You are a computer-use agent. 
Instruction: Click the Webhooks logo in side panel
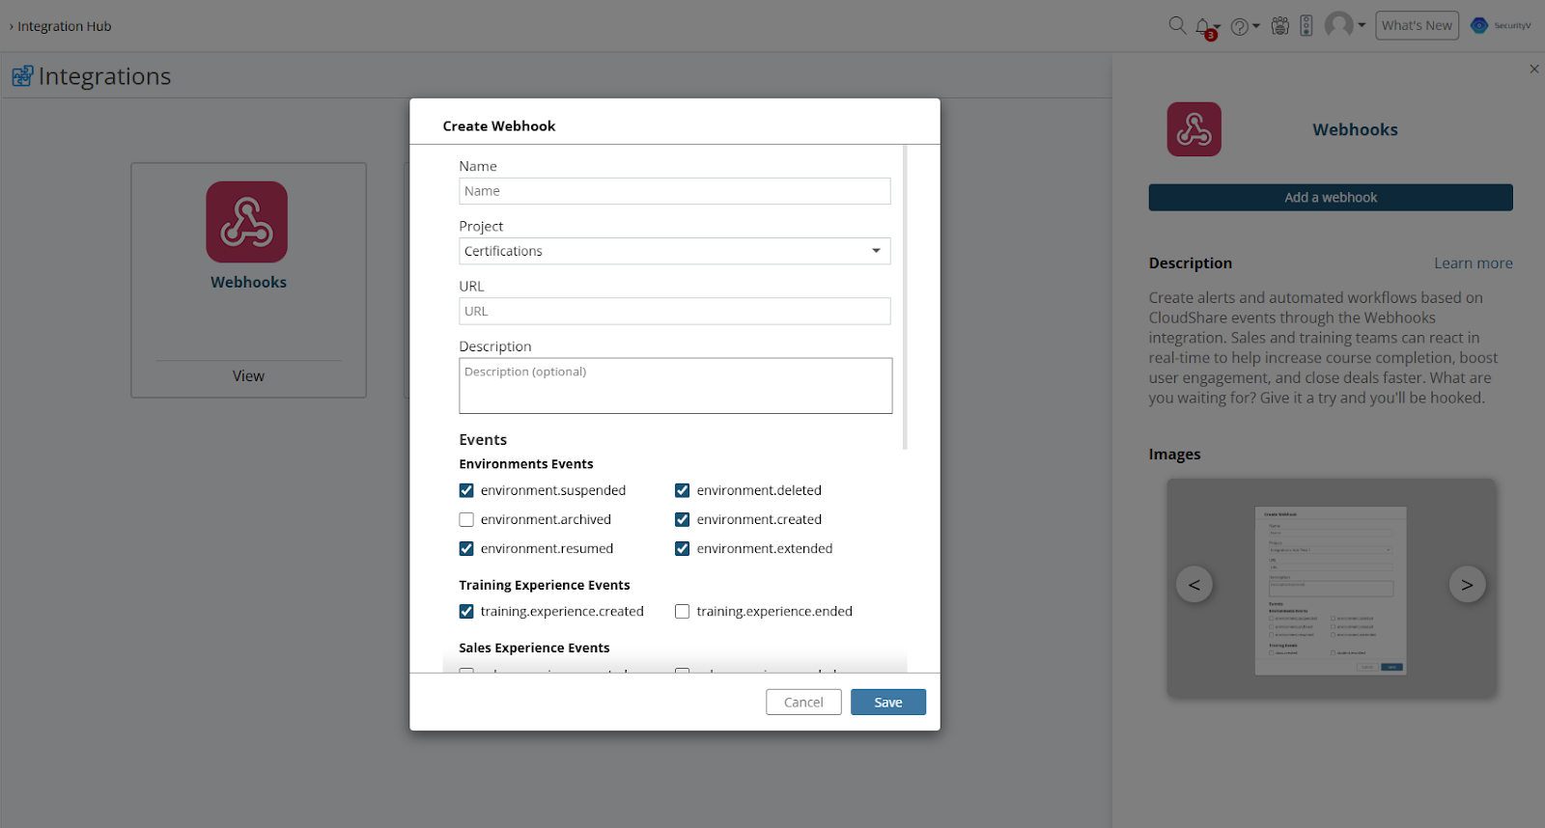click(x=1194, y=129)
